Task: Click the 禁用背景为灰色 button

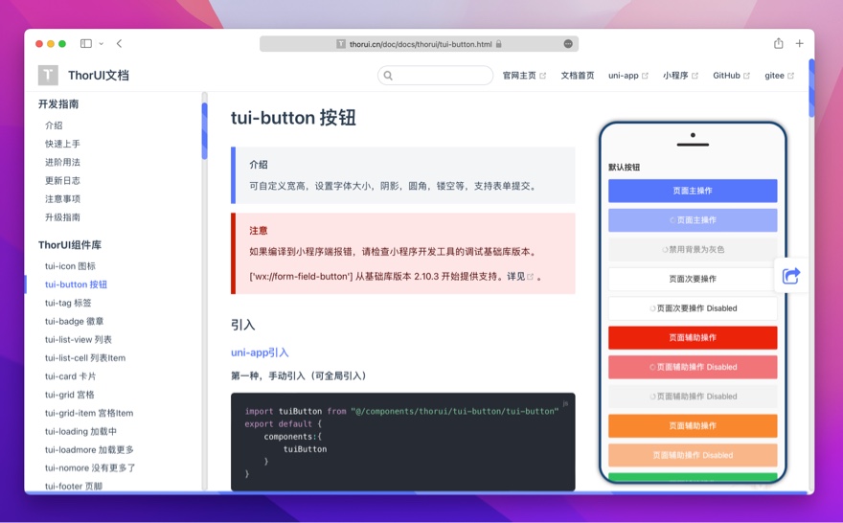Action: tap(693, 249)
